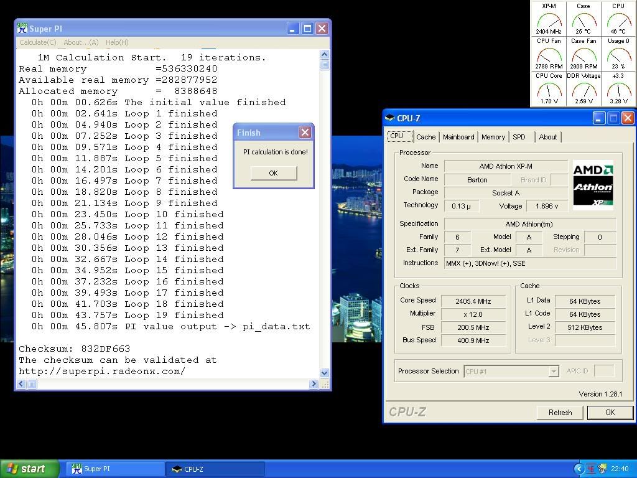
Task: Click the Package value Socket A
Action: pyautogui.click(x=506, y=193)
